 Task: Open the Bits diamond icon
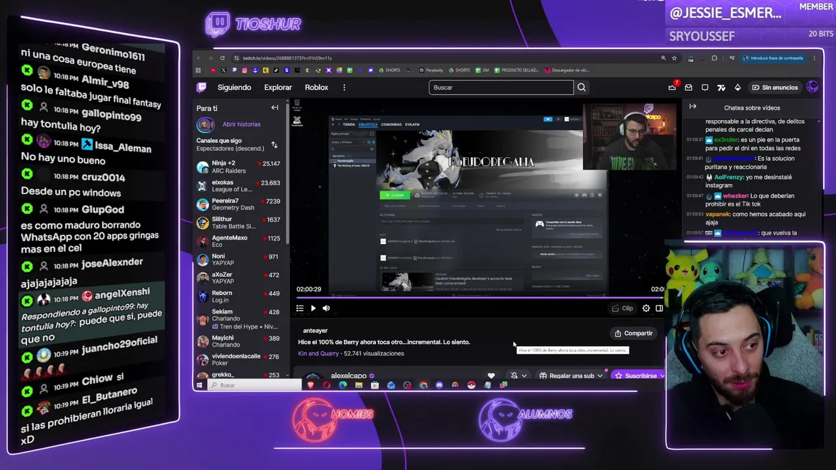[x=737, y=87]
